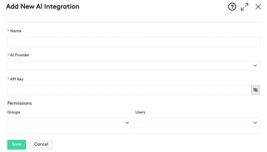Screen dimensions: 267x152
Task: Click the question mark circle icon
Action: point(232,7)
